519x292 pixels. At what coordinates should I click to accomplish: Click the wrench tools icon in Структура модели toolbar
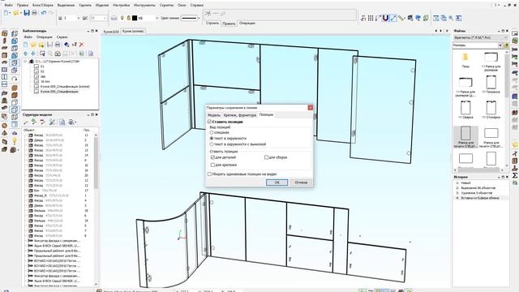[52, 122]
